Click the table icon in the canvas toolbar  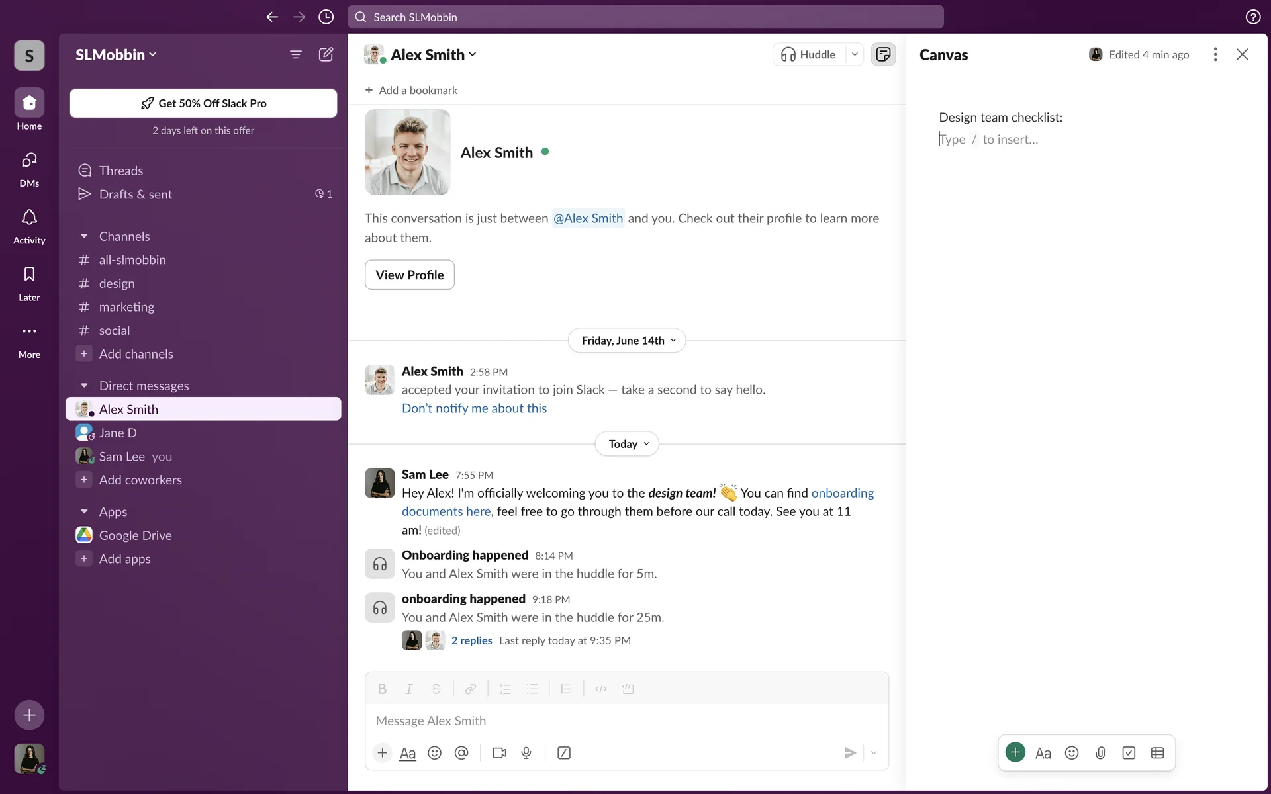point(1157,753)
